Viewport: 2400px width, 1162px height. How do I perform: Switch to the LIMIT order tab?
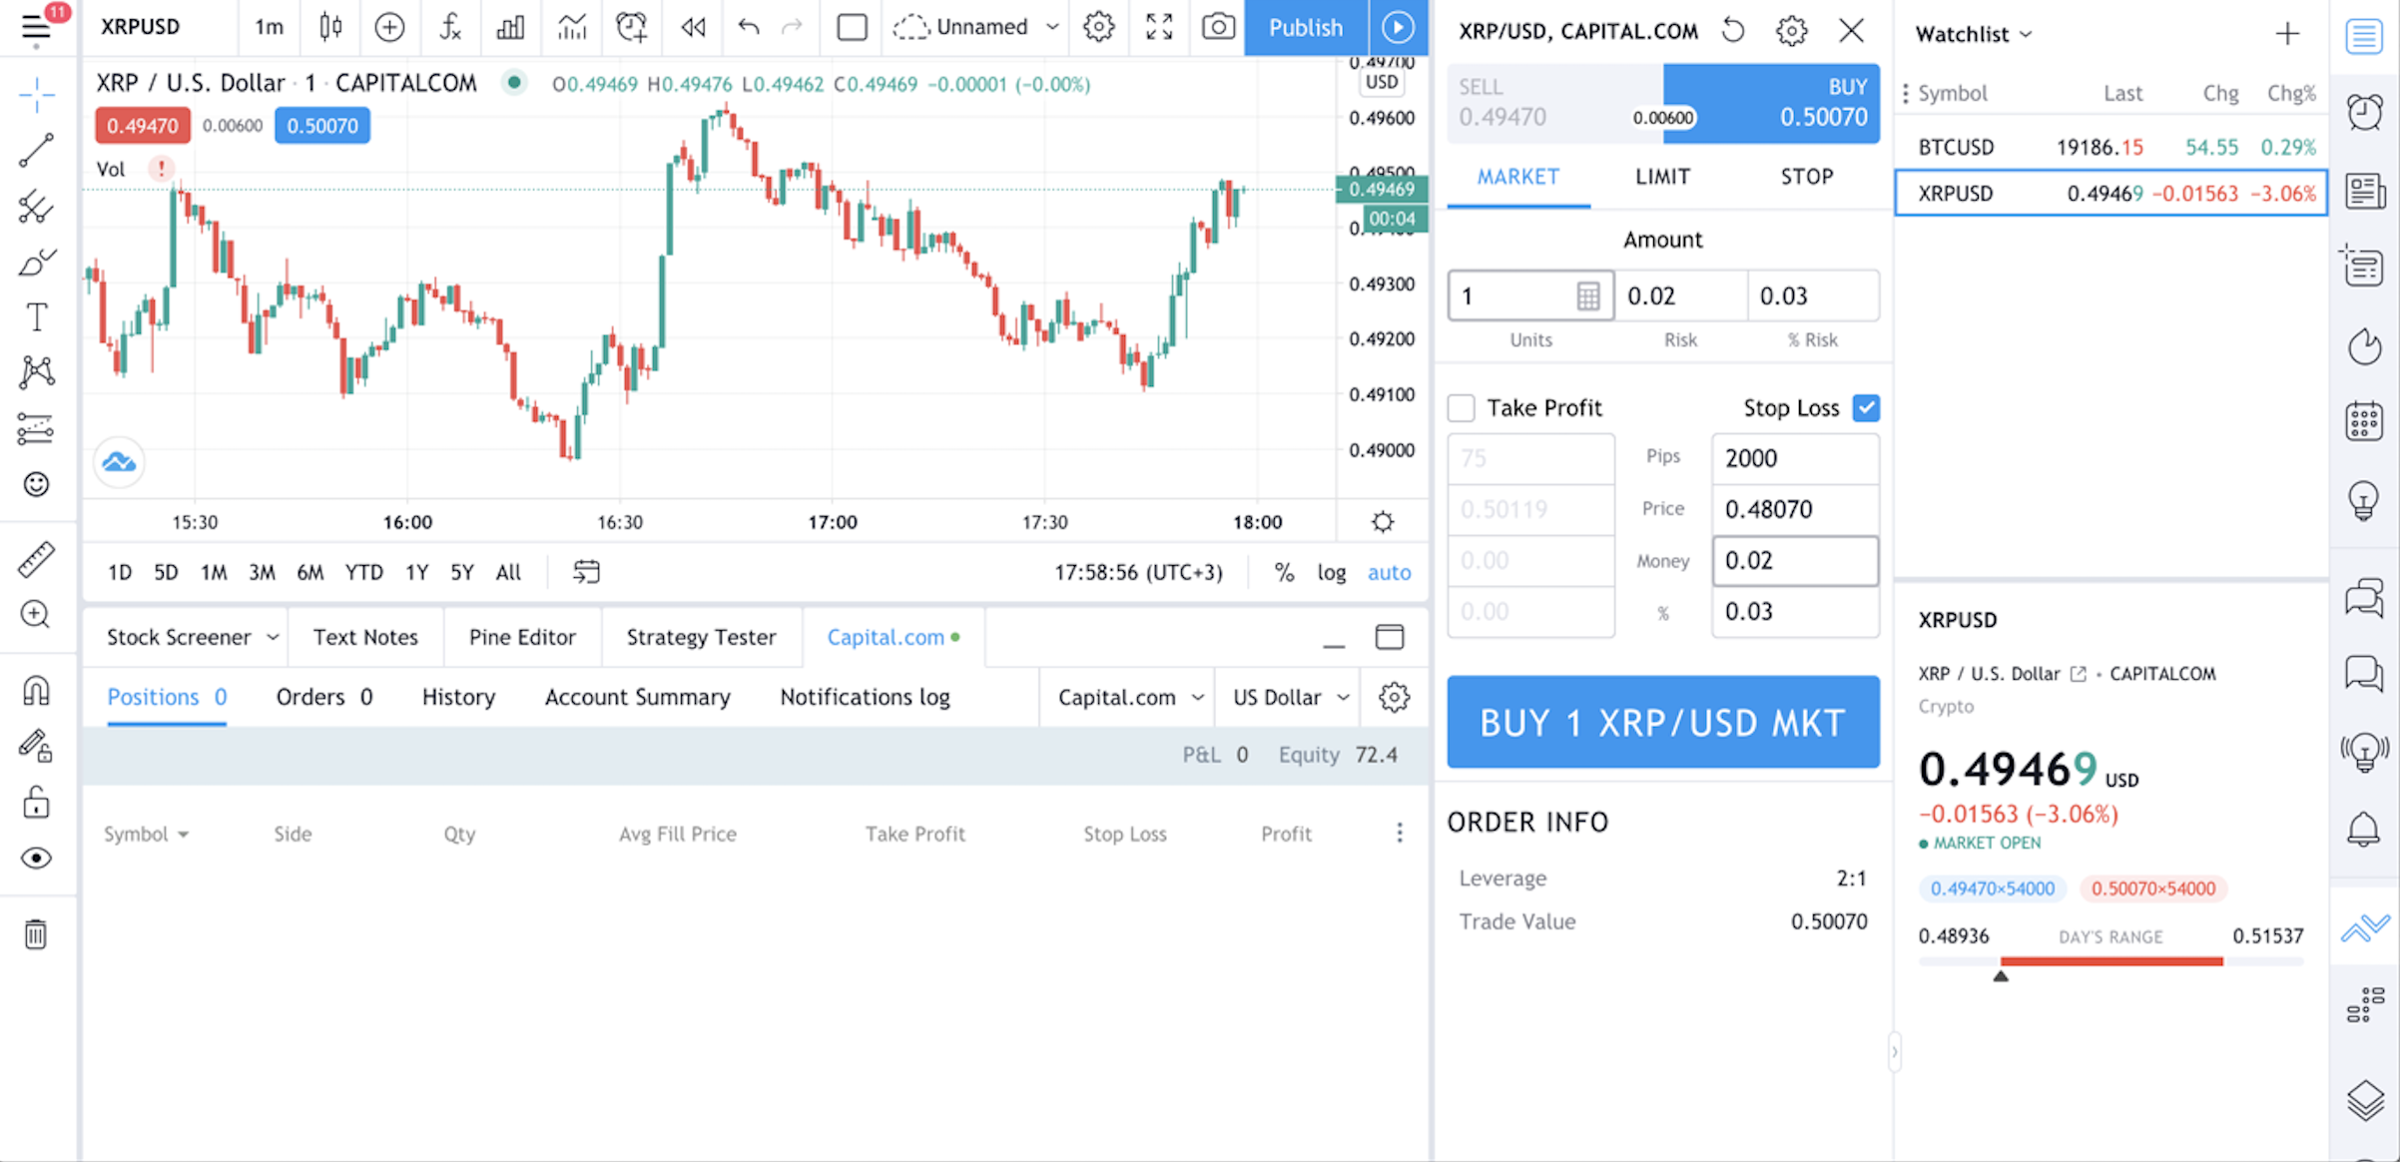click(x=1662, y=177)
